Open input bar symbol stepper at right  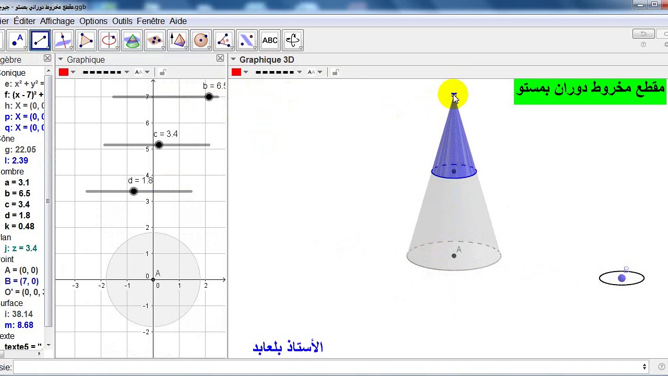[645, 367]
